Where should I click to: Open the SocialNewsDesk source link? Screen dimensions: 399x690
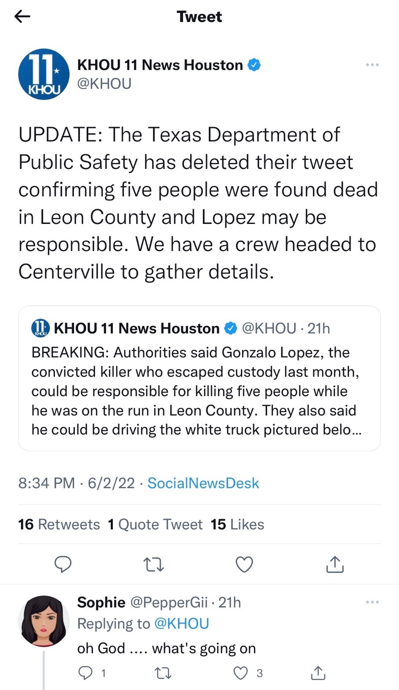tap(203, 483)
